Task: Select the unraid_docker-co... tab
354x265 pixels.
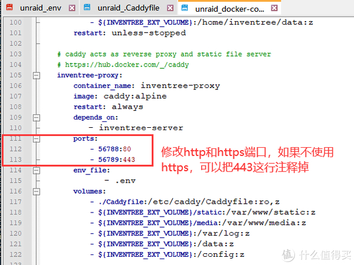Action: 230,9
